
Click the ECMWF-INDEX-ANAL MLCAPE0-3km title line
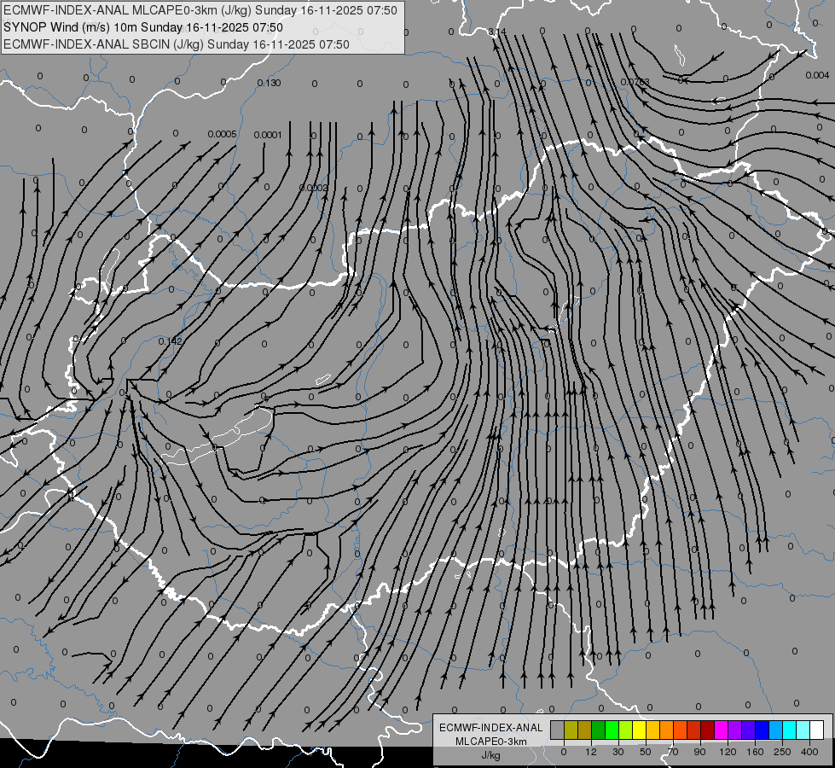point(200,10)
